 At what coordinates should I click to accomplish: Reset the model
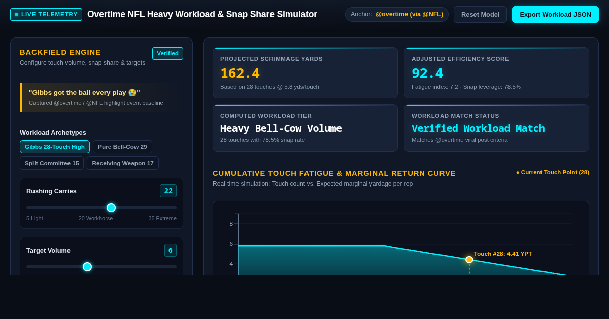[x=480, y=14]
